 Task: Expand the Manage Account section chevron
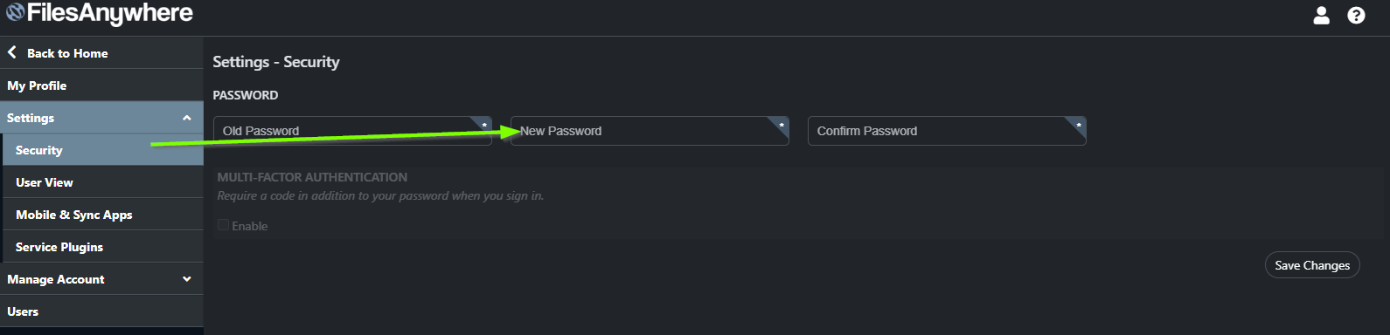tap(187, 279)
